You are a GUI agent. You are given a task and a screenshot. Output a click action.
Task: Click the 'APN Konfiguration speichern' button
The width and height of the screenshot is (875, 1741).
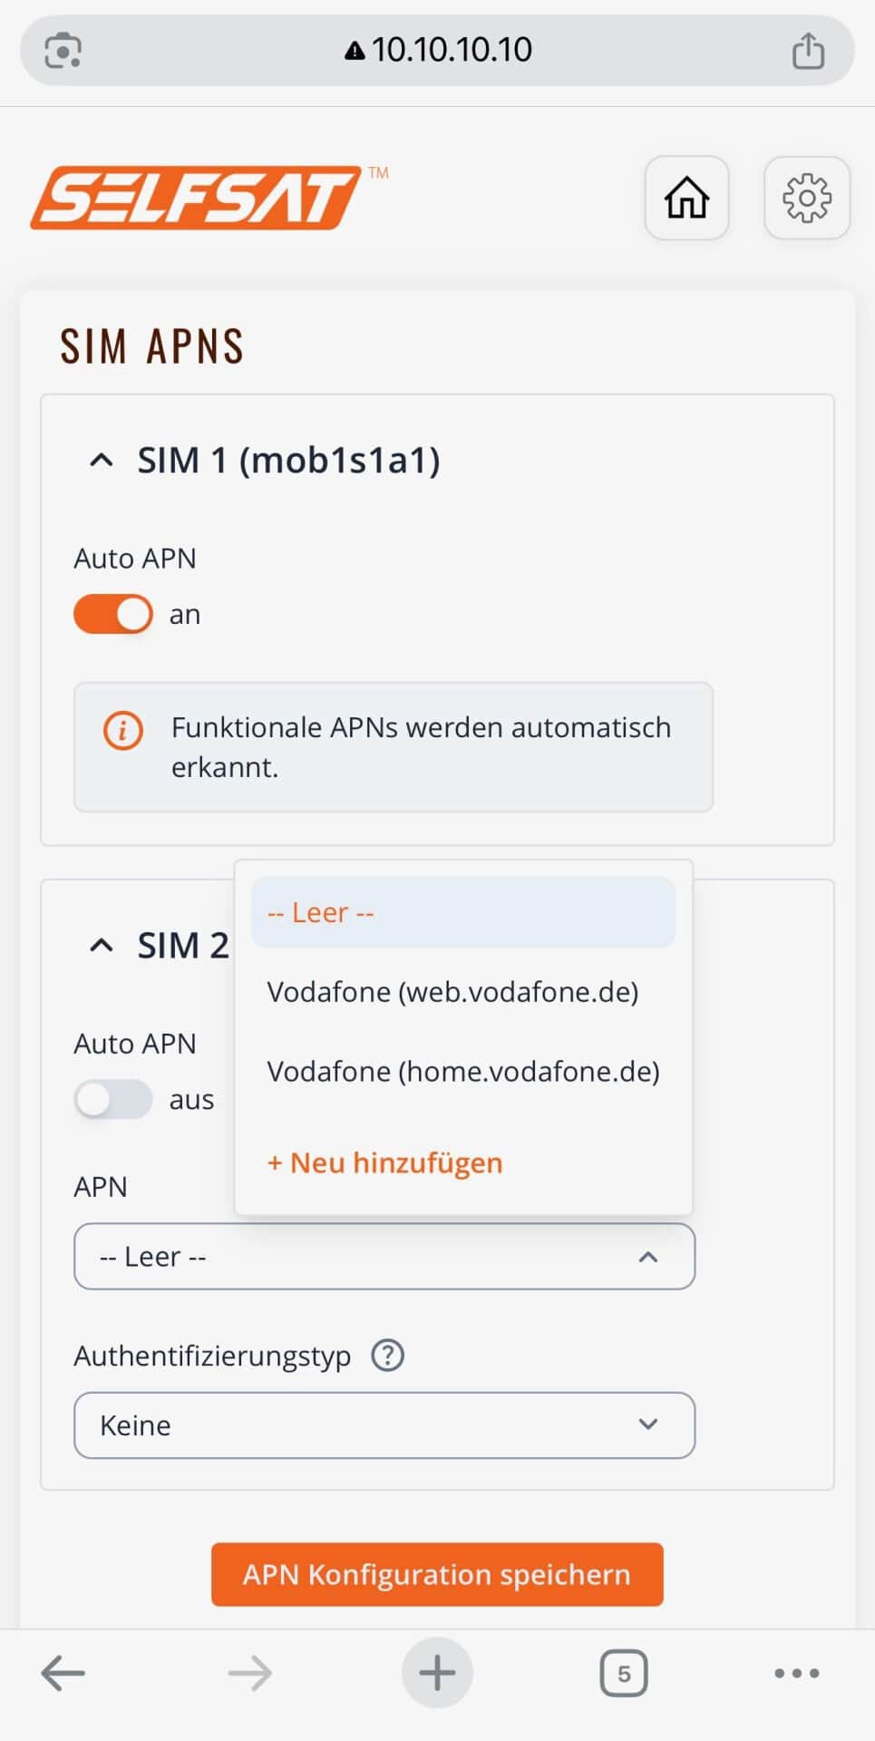click(x=437, y=1575)
